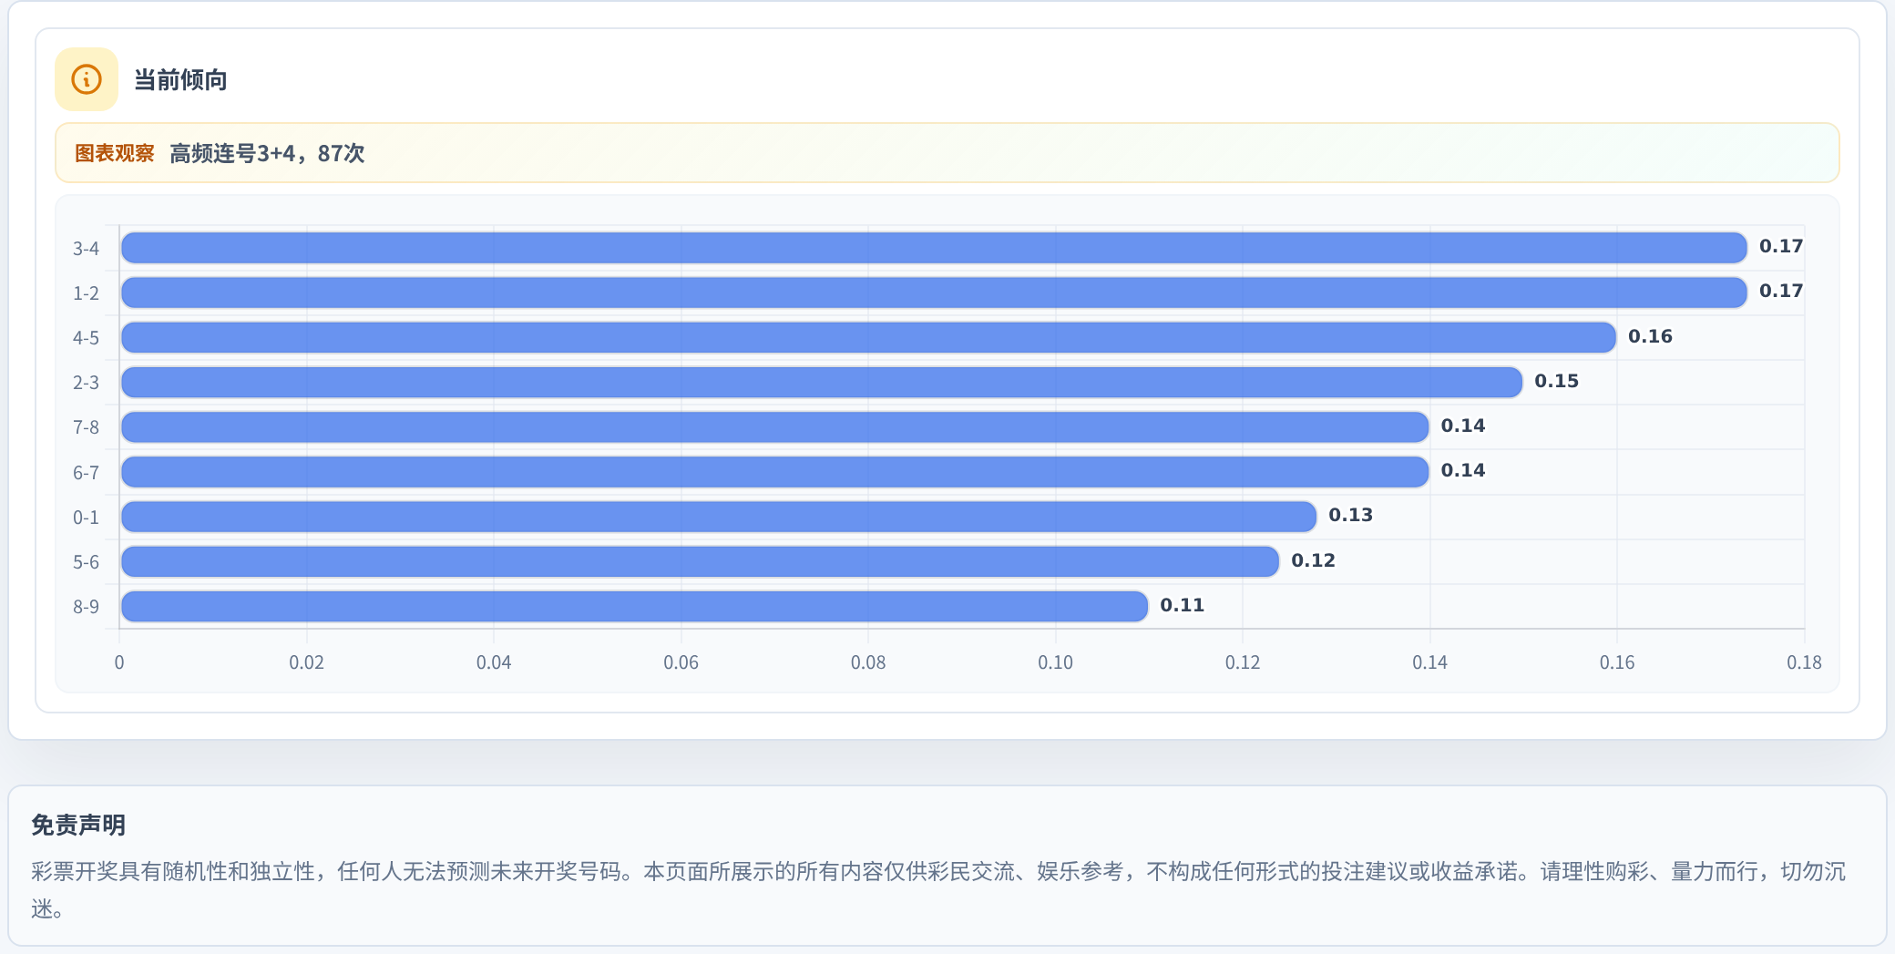Image resolution: width=1895 pixels, height=954 pixels.
Task: Click the 0.08 x-axis tick label
Action: click(868, 662)
